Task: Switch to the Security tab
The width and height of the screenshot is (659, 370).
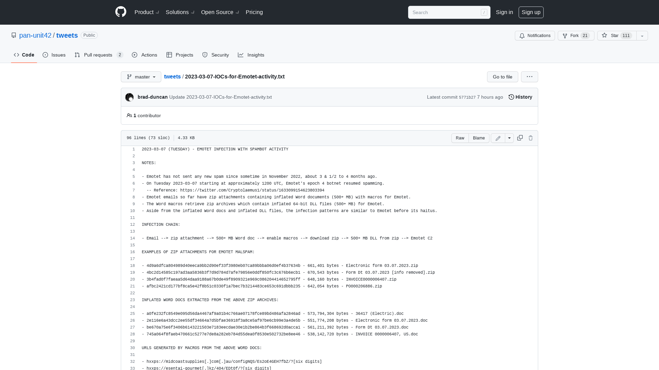Action: 216,55
